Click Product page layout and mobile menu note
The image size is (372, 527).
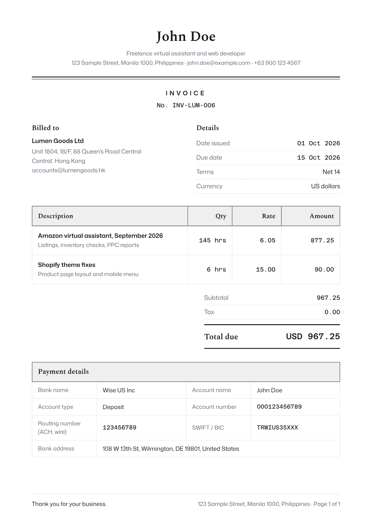click(88, 274)
